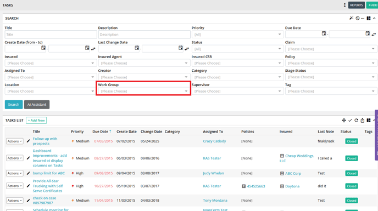Click the Status column header

click(x=346, y=132)
